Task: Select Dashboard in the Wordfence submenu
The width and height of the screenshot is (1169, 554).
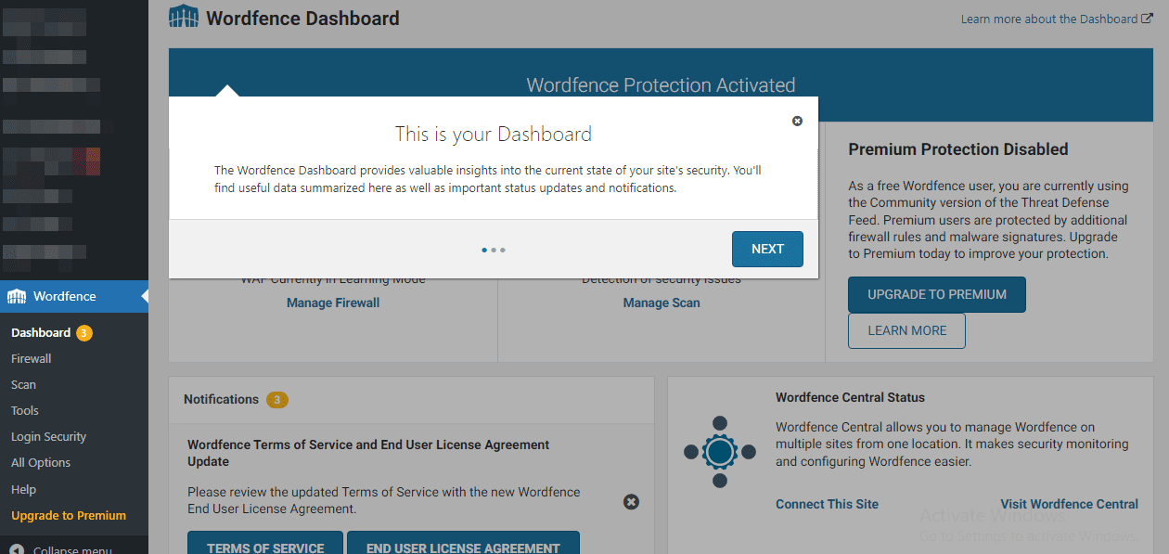Action: click(x=41, y=332)
